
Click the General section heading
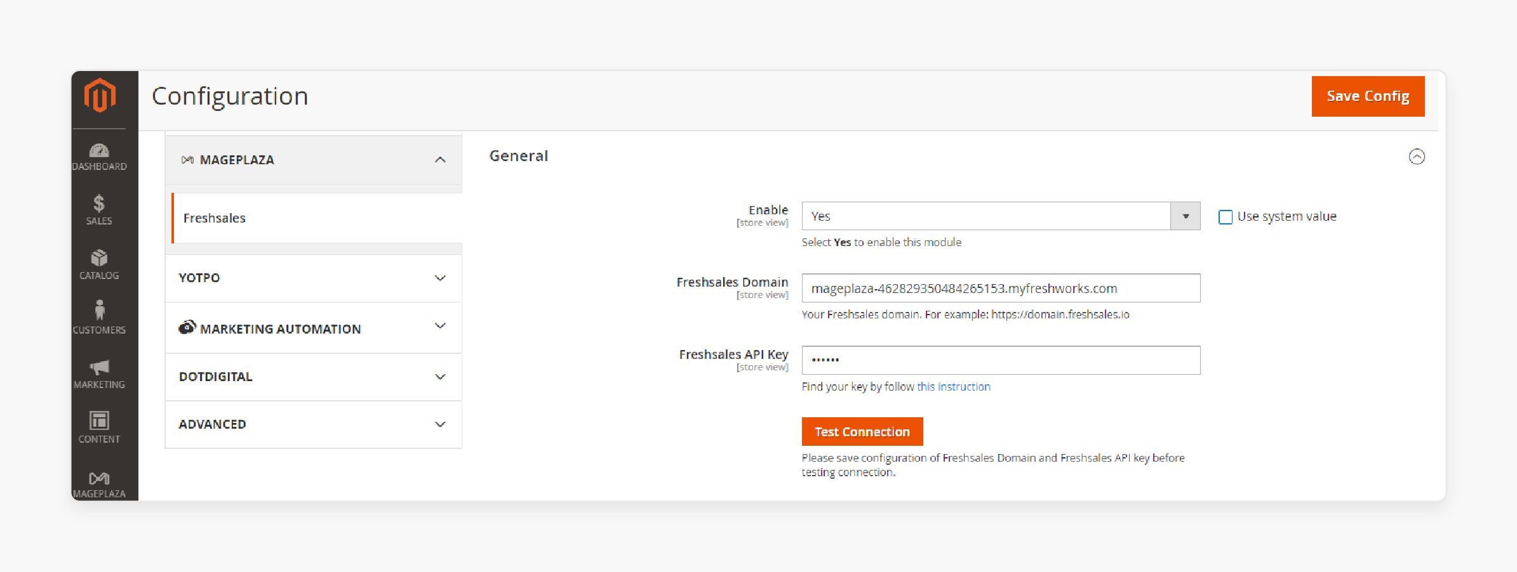point(519,156)
